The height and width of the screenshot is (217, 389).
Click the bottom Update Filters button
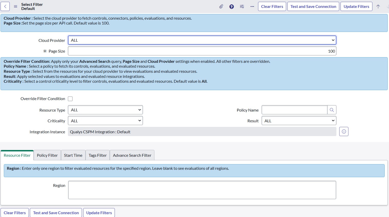99,213
